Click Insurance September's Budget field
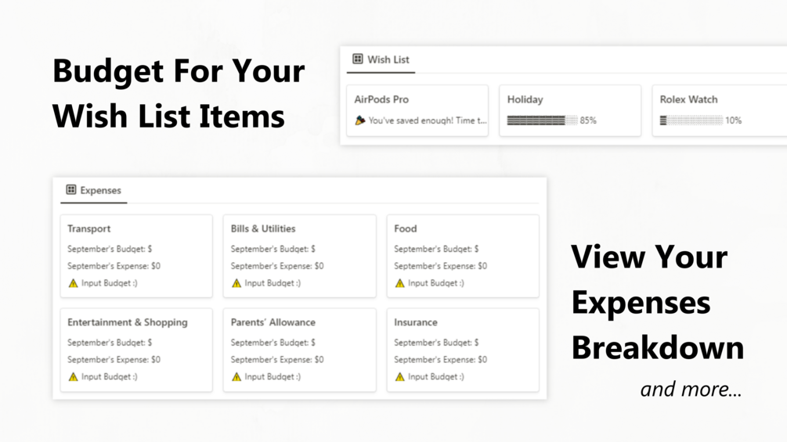The width and height of the screenshot is (787, 442). click(436, 343)
